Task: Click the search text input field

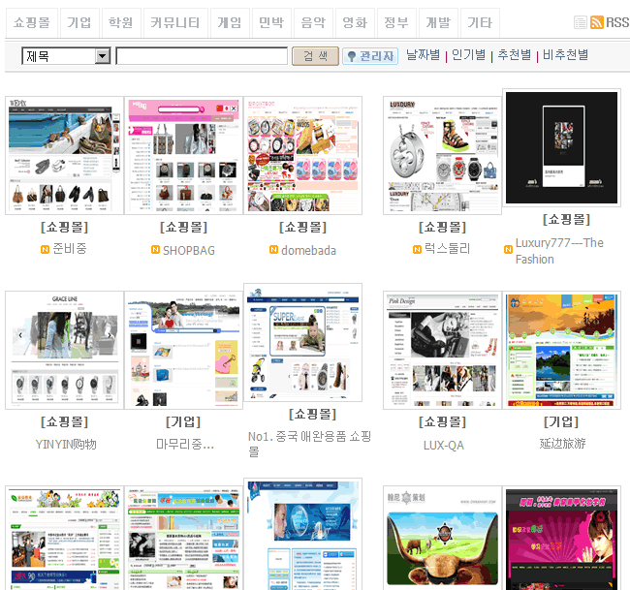Action: [x=202, y=57]
